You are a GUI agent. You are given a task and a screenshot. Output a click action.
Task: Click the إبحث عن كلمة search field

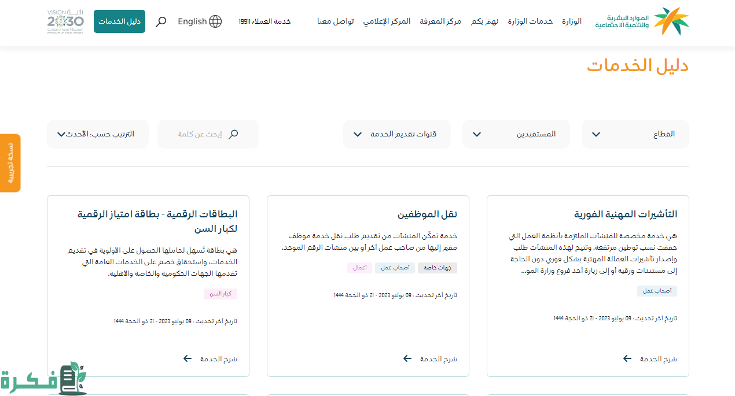(200, 134)
